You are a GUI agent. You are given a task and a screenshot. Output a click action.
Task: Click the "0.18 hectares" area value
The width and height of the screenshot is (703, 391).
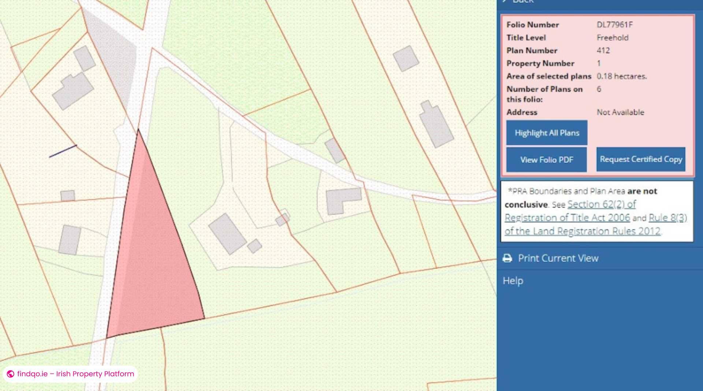[x=621, y=76]
